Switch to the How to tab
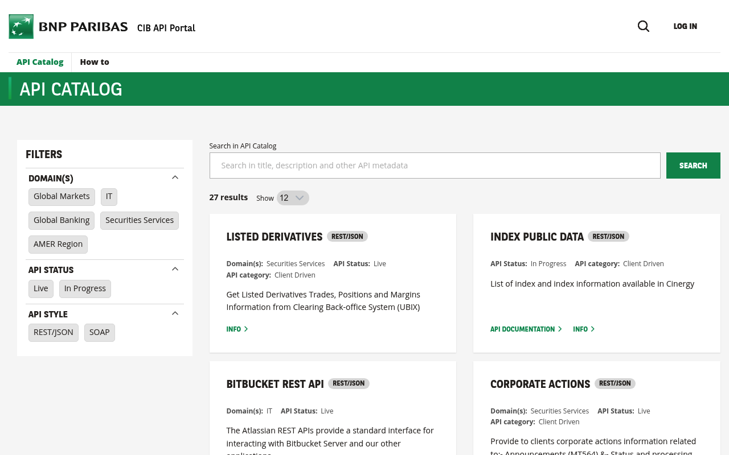 pyautogui.click(x=95, y=62)
